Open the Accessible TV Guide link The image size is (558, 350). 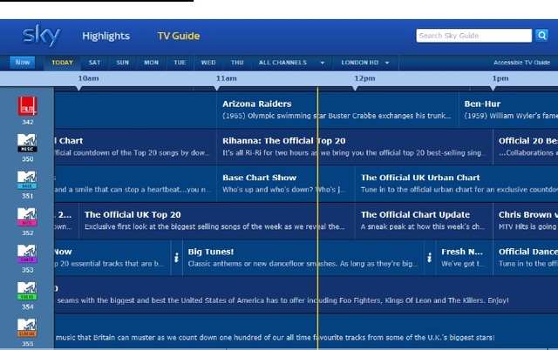pyautogui.click(x=521, y=63)
